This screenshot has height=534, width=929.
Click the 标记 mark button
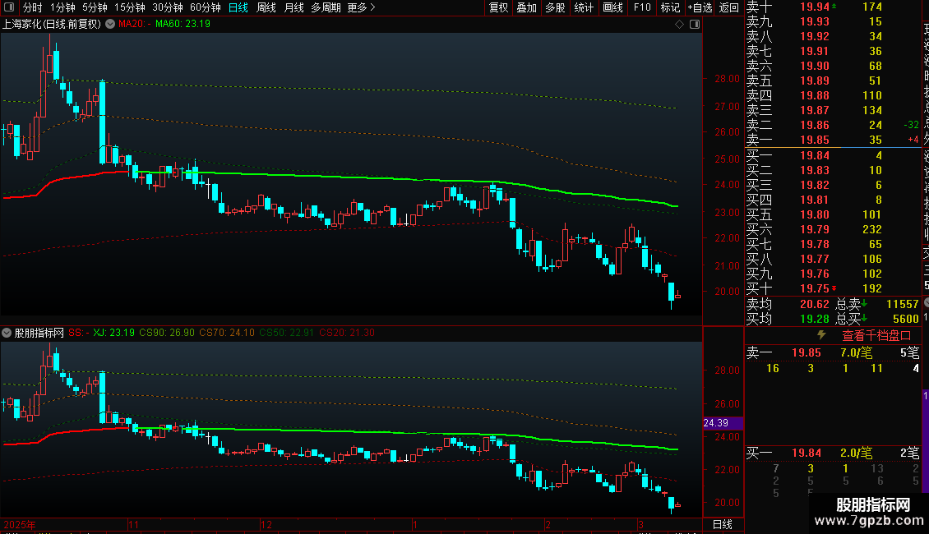670,7
